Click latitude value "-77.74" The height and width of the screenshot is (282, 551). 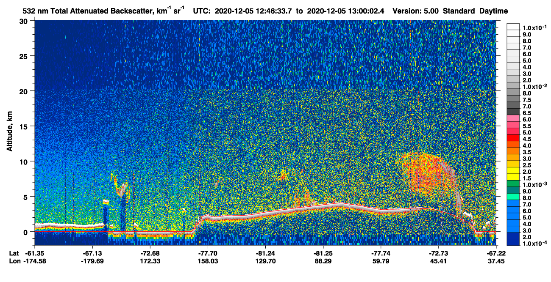click(x=381, y=253)
